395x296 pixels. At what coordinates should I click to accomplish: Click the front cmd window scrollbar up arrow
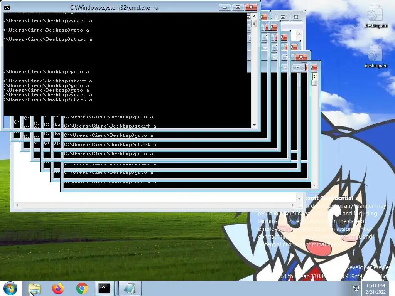pos(254,16)
